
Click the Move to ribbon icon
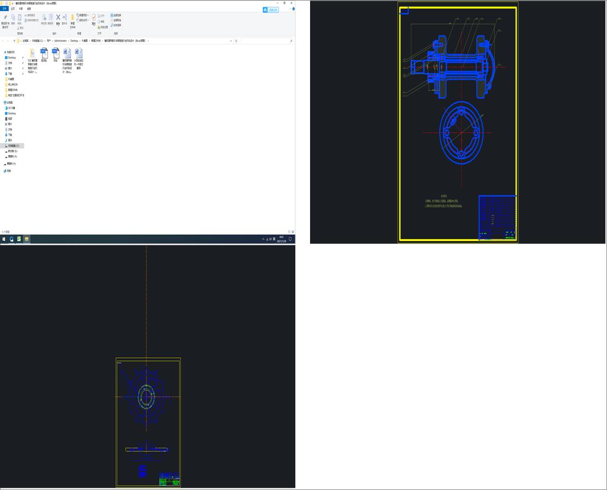[x=44, y=19]
